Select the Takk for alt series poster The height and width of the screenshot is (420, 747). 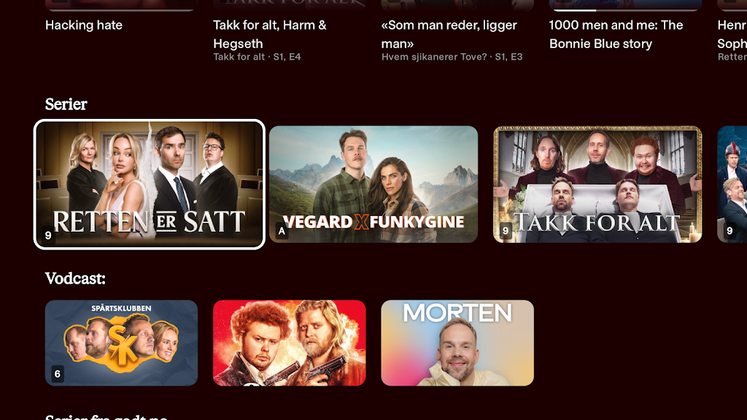[x=597, y=184]
